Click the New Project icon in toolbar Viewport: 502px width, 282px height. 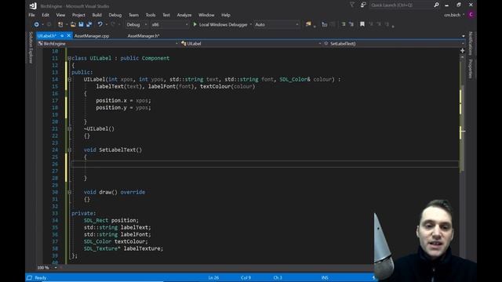[x=60, y=24]
